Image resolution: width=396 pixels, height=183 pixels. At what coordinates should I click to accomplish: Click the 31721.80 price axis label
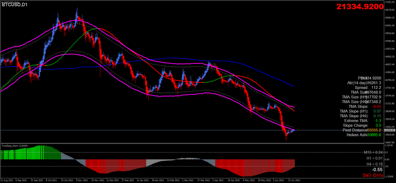[390, 103]
